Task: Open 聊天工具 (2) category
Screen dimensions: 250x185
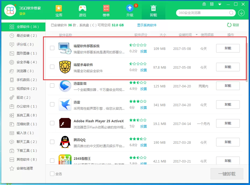Action: click(x=23, y=142)
